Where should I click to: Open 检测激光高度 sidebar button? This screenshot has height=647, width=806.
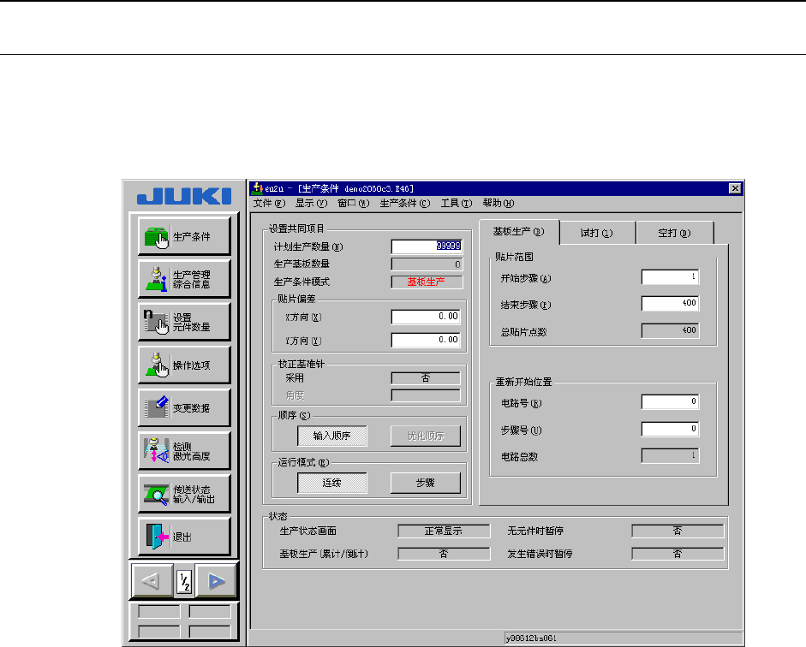[x=184, y=451]
